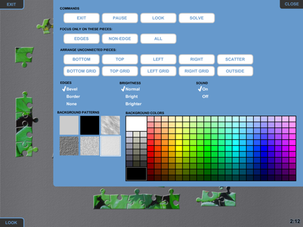Viewport: 303px width, 227px height.
Task: Arrange pieces with SCATTER
Action: pos(235,59)
